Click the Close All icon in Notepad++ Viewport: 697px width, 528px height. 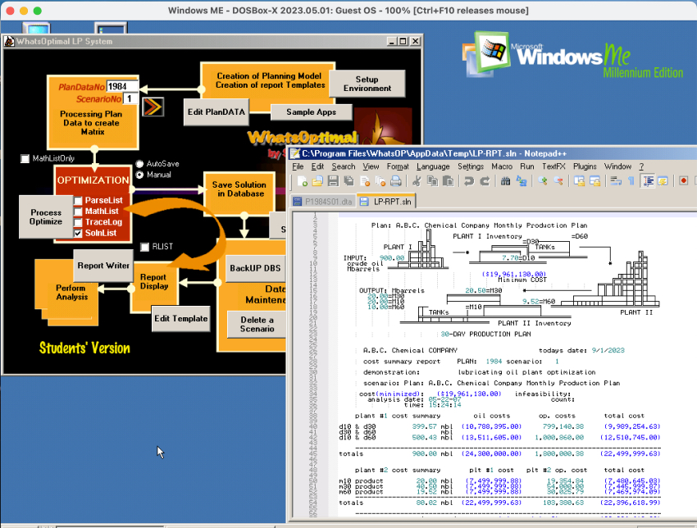(380, 181)
